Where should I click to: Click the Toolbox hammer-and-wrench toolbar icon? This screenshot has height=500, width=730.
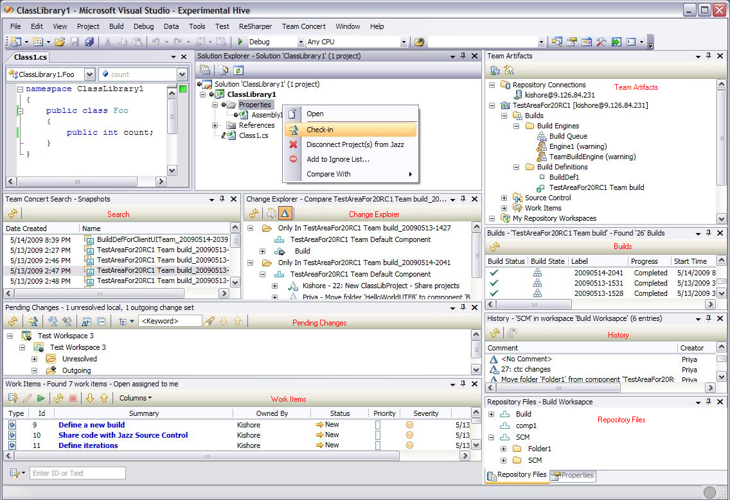[x=601, y=42]
